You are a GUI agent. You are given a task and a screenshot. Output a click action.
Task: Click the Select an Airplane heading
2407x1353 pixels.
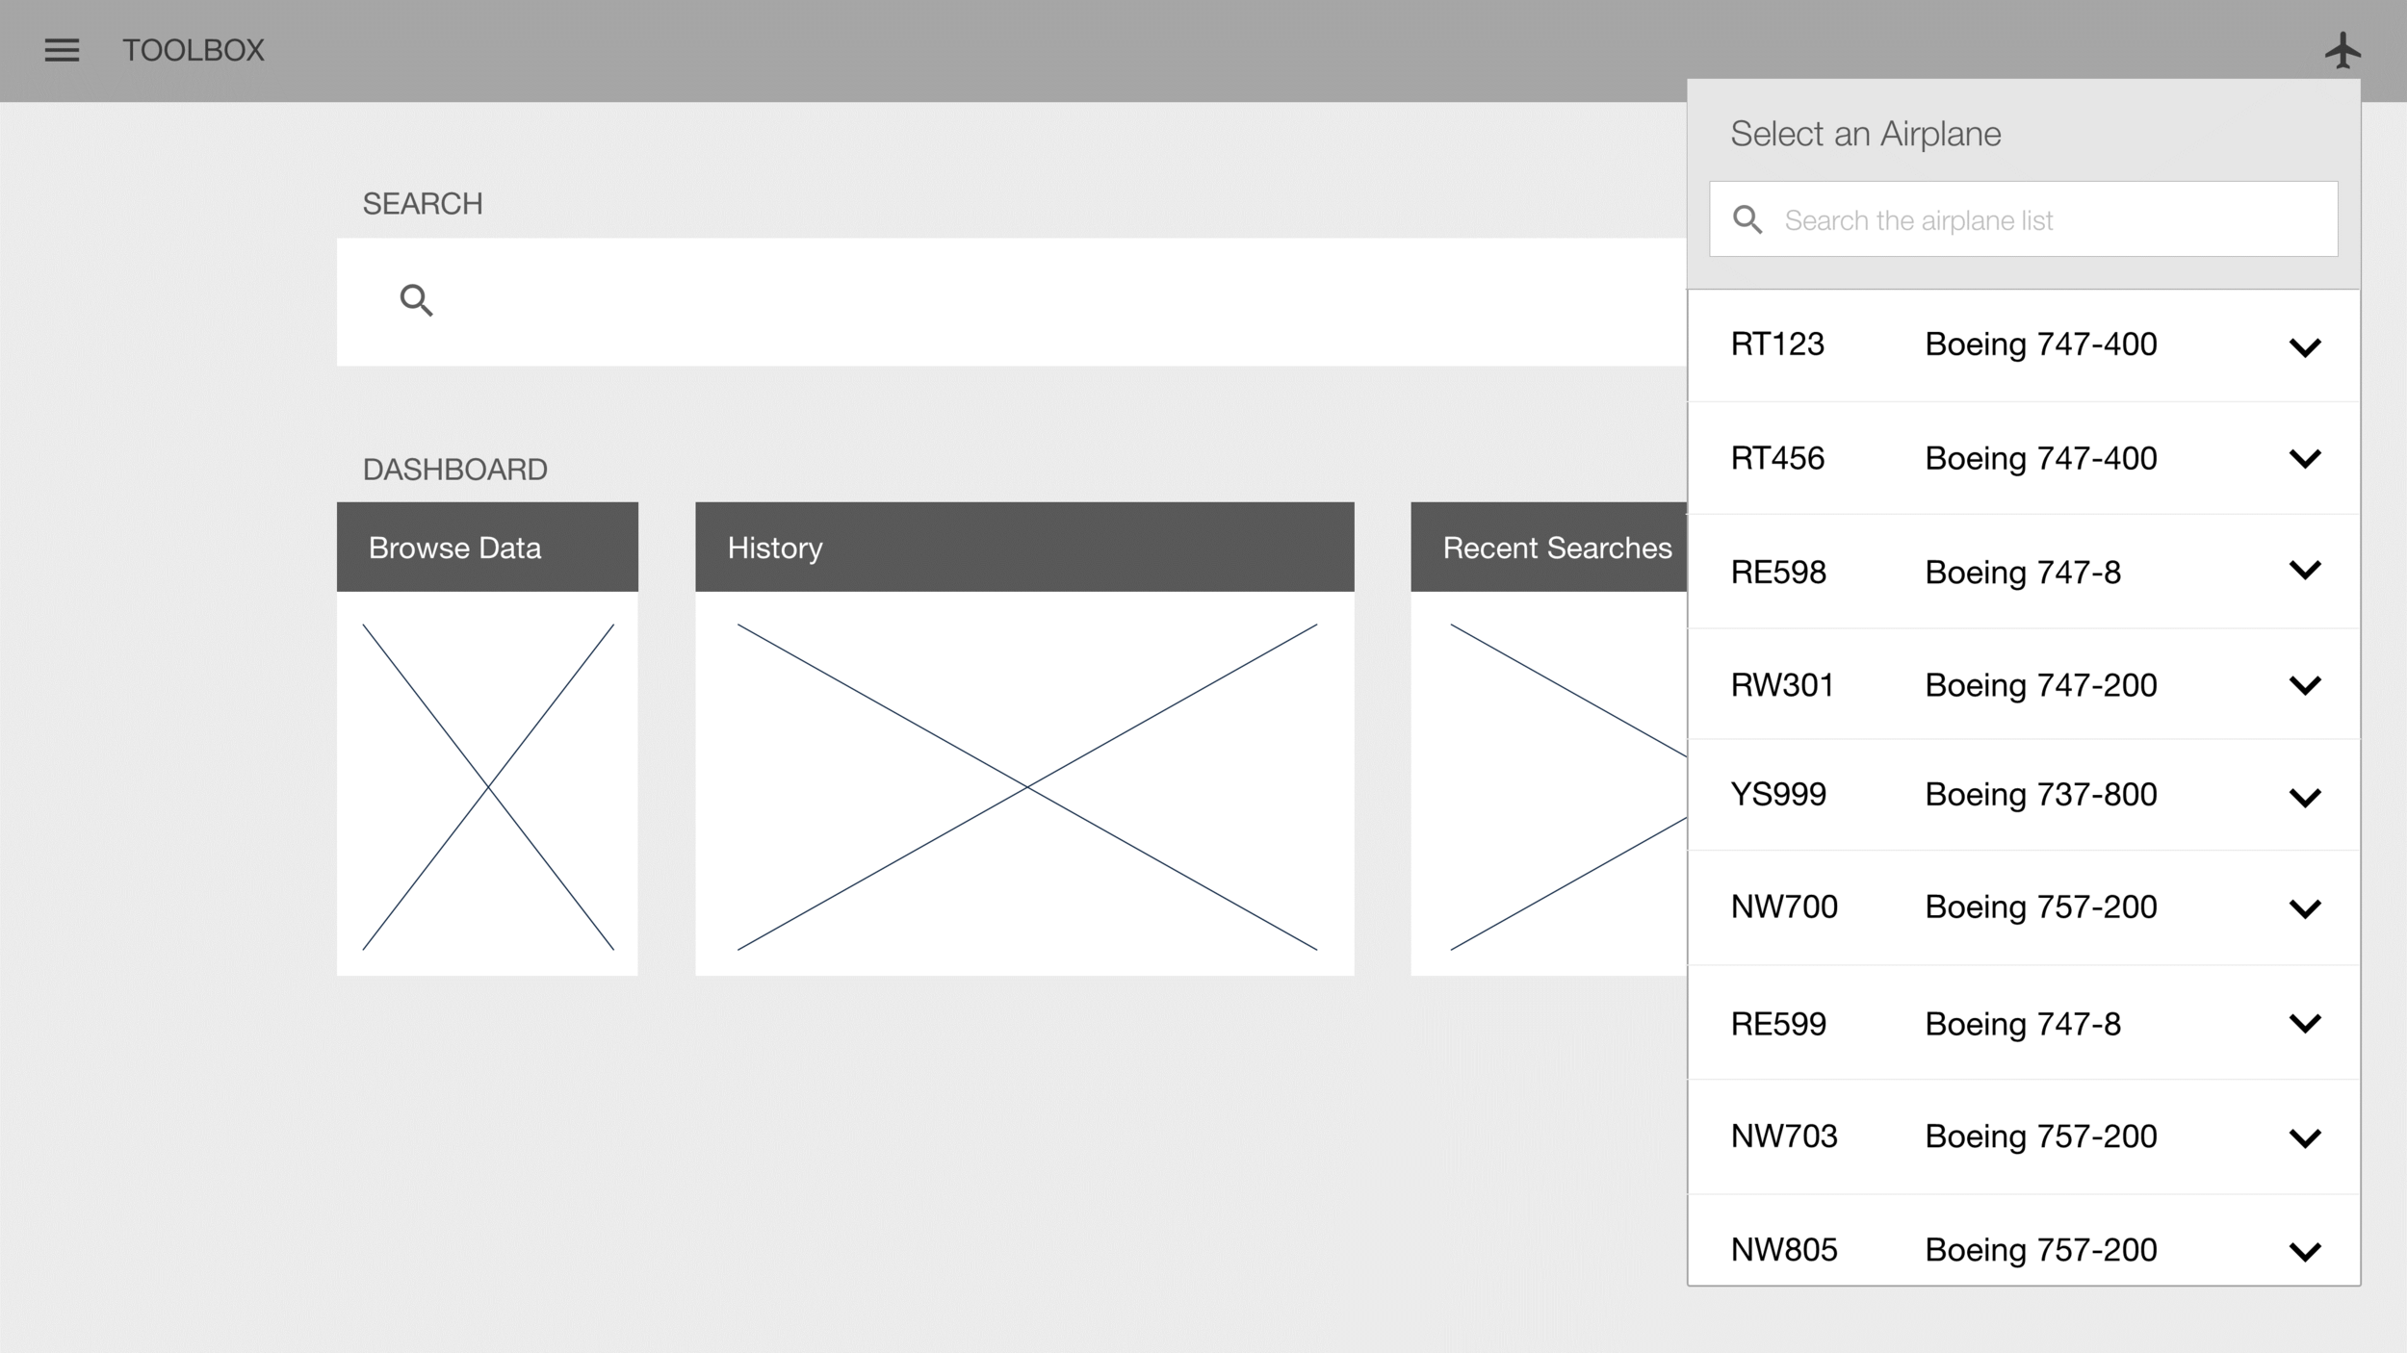tap(1866, 134)
